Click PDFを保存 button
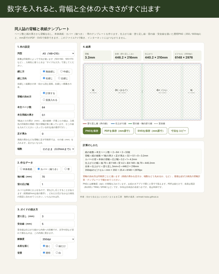Viewport: 219px width, 274px height. tap(118, 131)
